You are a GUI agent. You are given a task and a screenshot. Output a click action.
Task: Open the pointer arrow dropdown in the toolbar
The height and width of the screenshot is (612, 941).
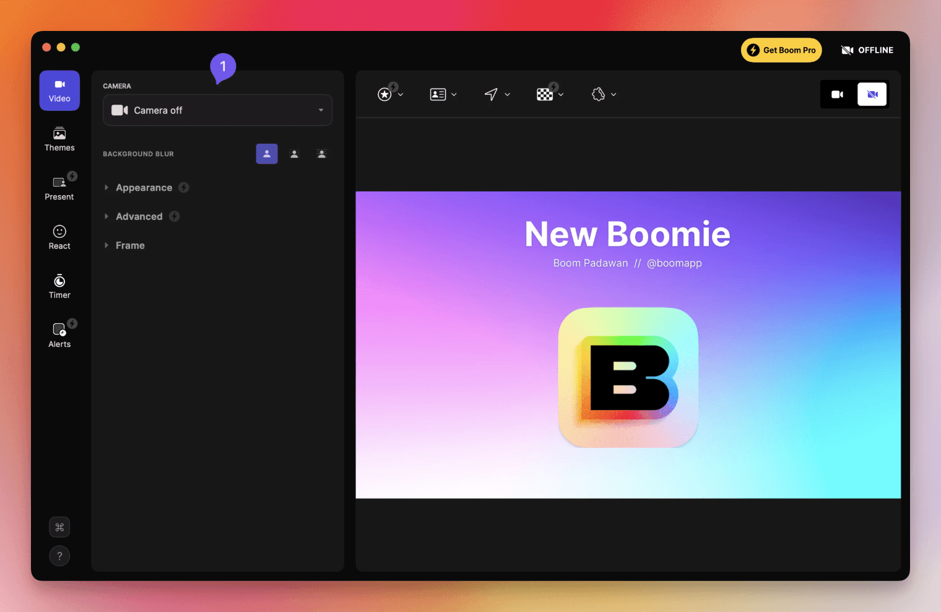click(x=497, y=94)
